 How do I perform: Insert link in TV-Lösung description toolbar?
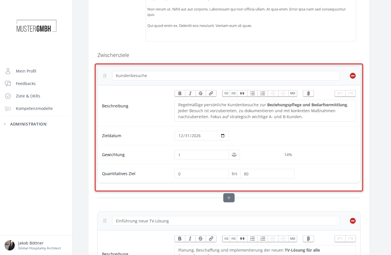click(x=211, y=239)
